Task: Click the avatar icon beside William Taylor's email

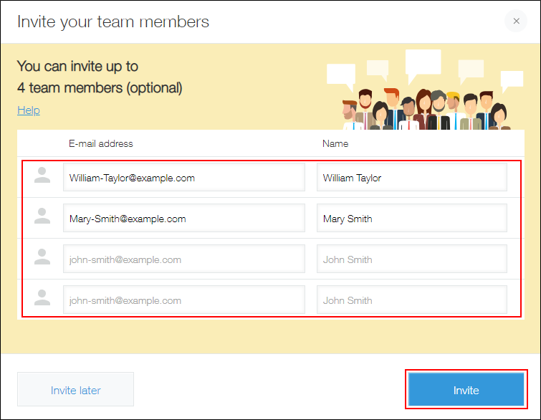Action: tap(42, 176)
